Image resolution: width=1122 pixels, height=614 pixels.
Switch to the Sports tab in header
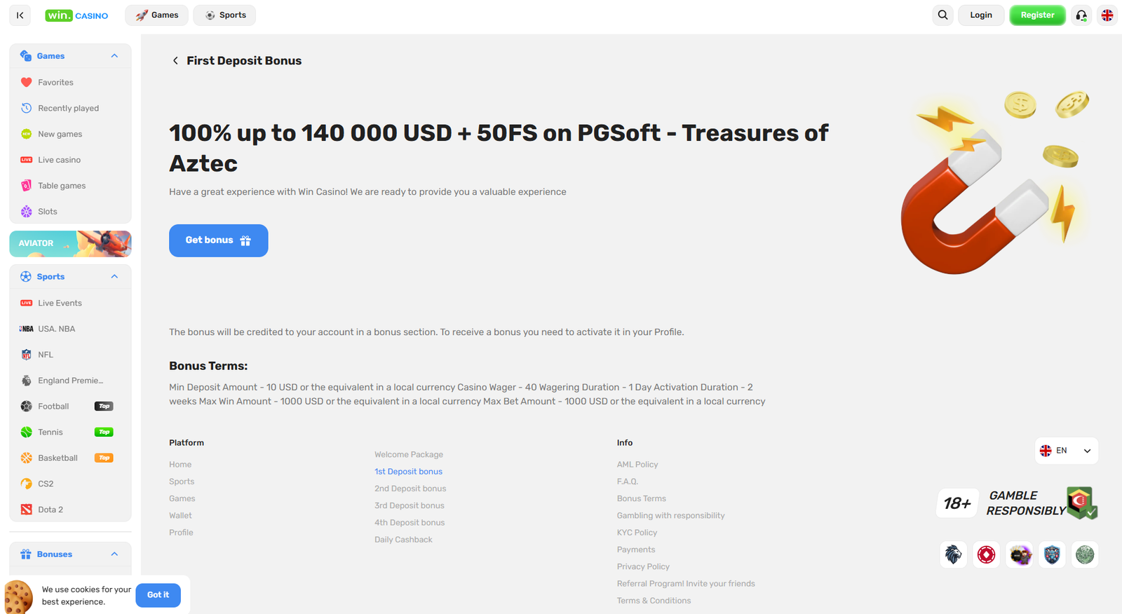[224, 15]
